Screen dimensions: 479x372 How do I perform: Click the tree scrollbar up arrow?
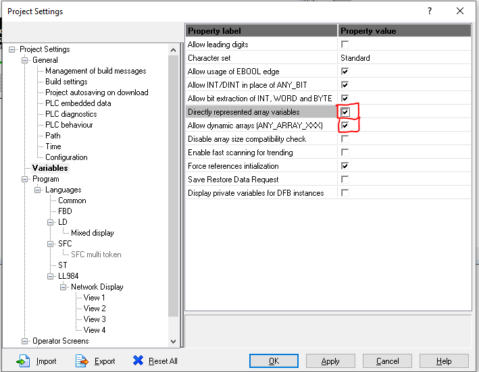(173, 50)
